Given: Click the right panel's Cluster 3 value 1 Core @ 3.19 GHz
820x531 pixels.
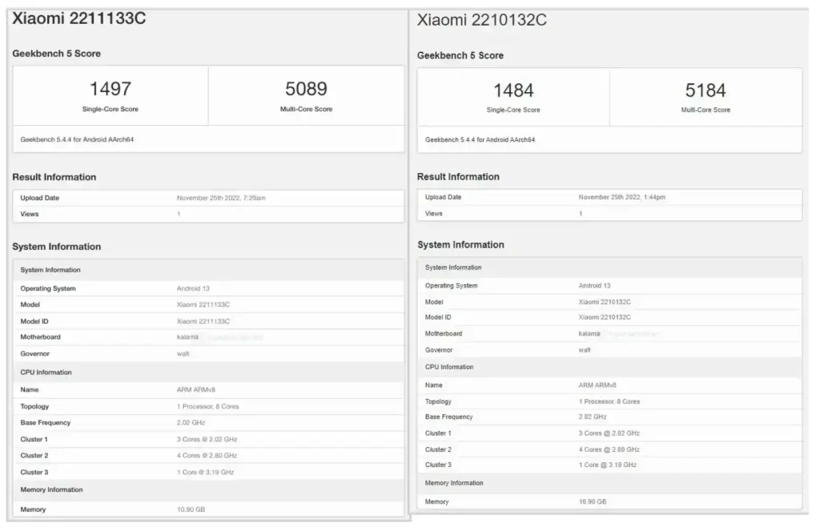Looking at the screenshot, I should pyautogui.click(x=608, y=465).
